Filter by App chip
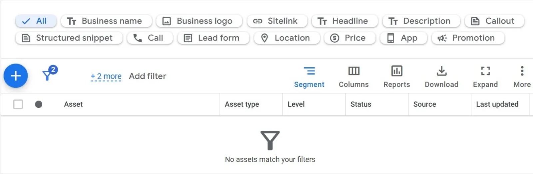Viewport: 533px width, 174px height. 404,38
